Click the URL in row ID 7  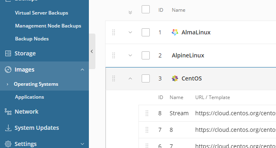pyautogui.click(x=235, y=130)
